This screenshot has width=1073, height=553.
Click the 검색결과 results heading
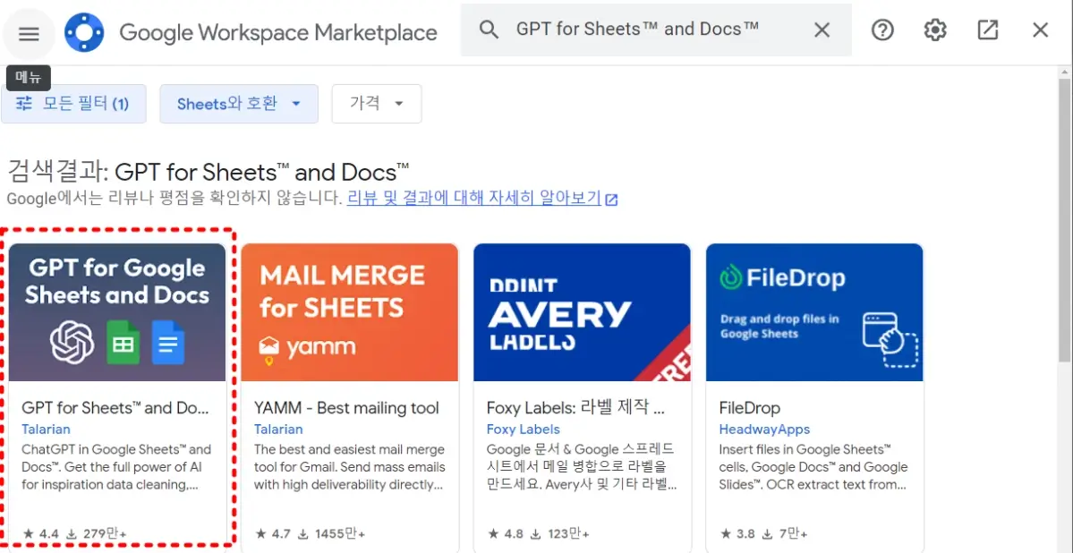pos(208,170)
